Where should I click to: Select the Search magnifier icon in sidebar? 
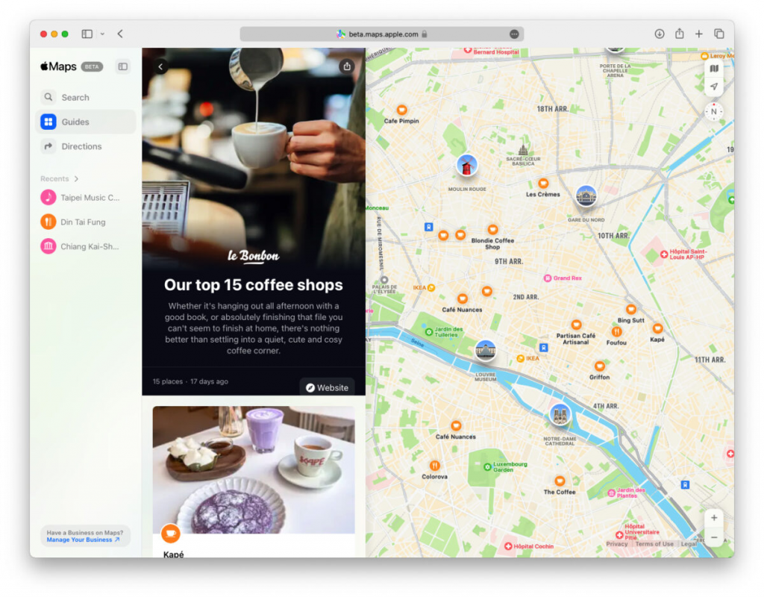(48, 97)
